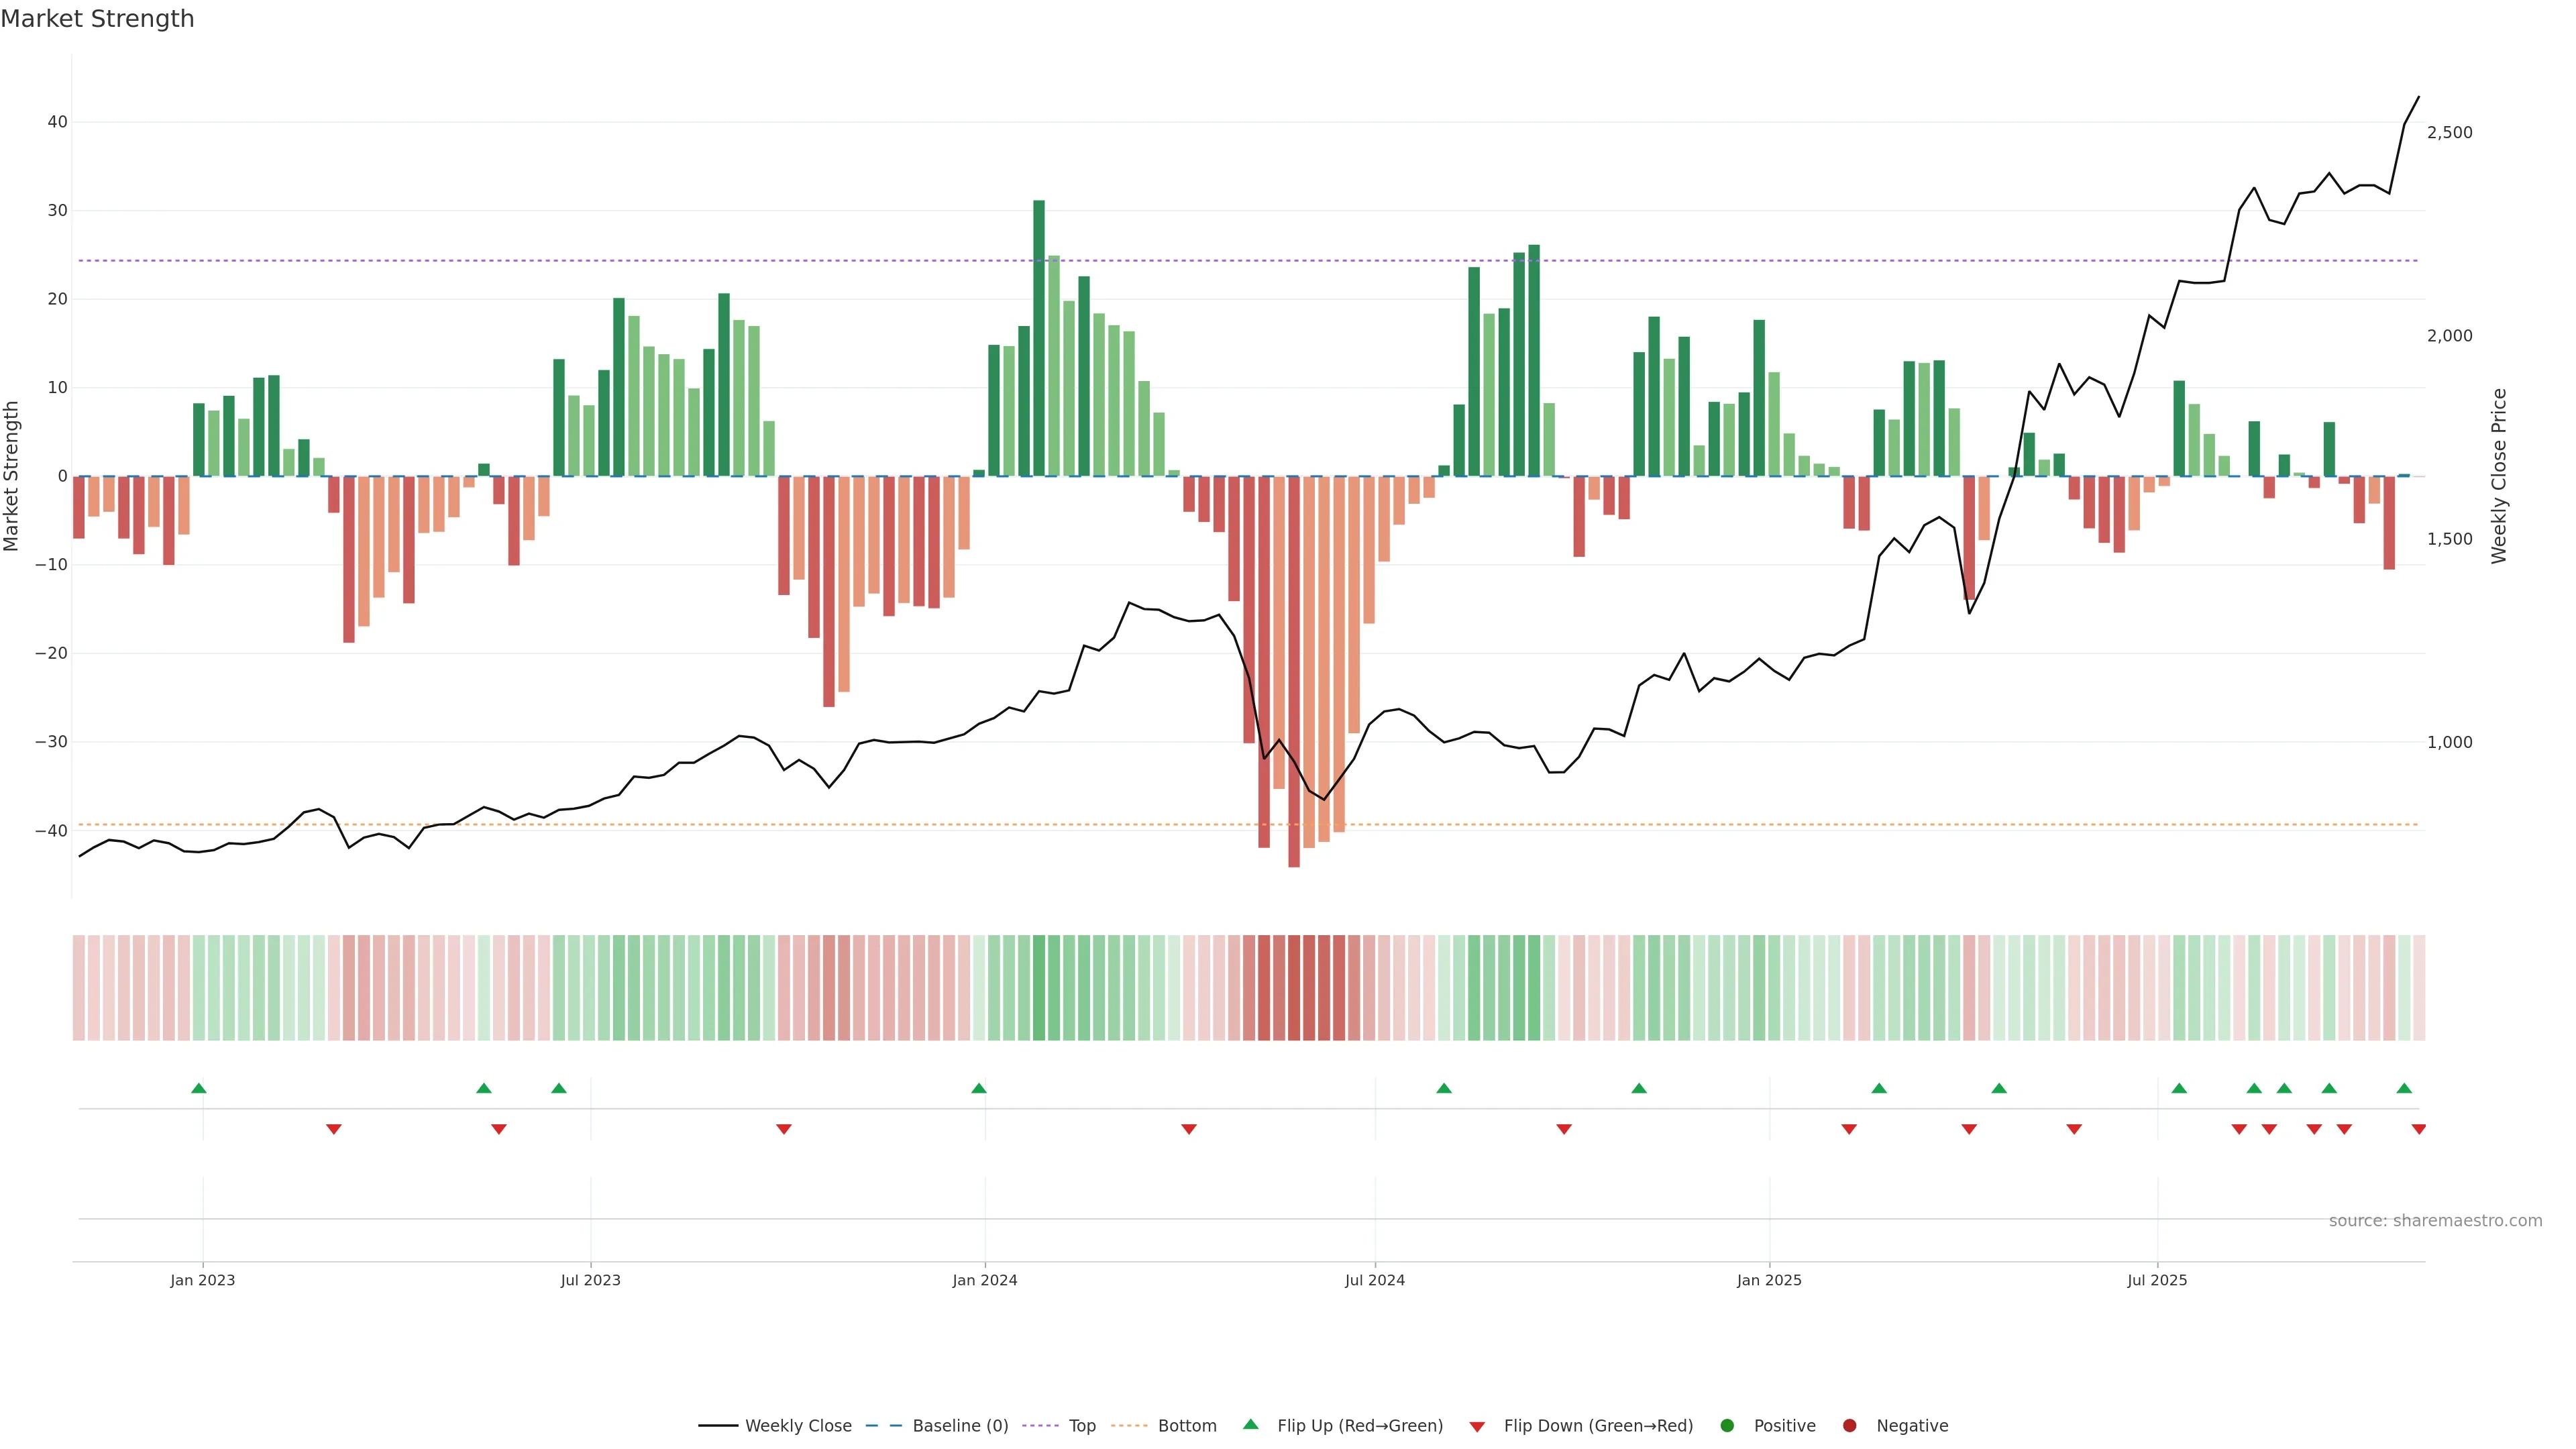Click last red flip-down triangle at far right

tap(2418, 1129)
